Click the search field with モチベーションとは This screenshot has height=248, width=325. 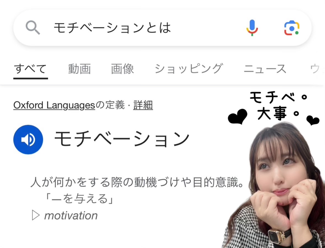[162, 28]
